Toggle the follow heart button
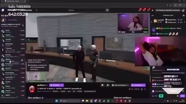Screen dimensions: 186x104 pos(102,85)
